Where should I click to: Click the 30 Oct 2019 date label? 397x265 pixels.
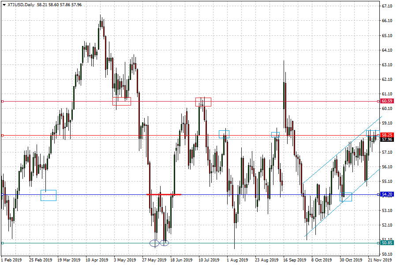[351, 260]
